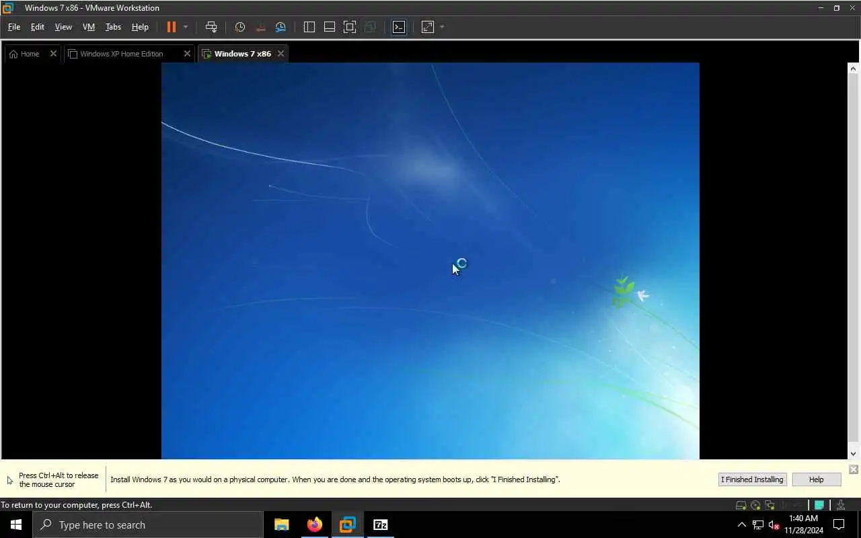This screenshot has width=861, height=538.
Task: Pause the virtual machine with the orange button
Action: pyautogui.click(x=172, y=27)
